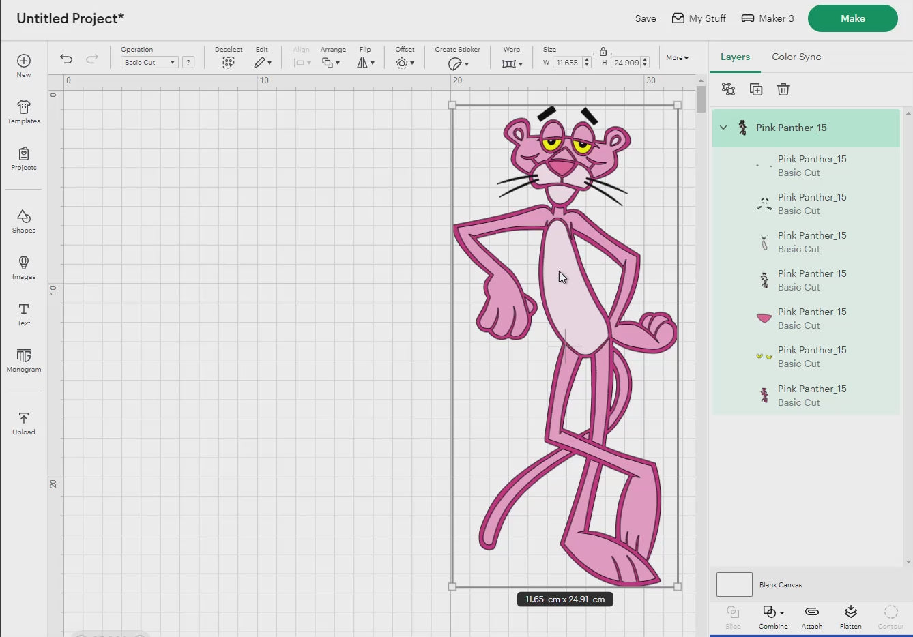Click the Save button
Image resolution: width=913 pixels, height=637 pixels.
(646, 18)
